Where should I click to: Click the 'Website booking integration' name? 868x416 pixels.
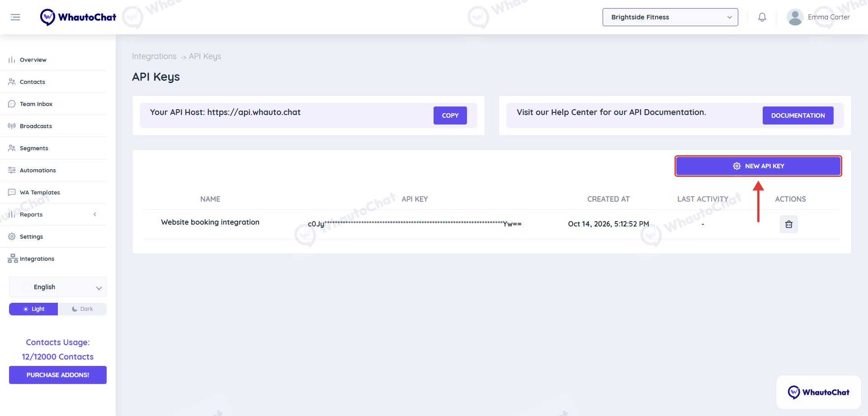pos(210,222)
